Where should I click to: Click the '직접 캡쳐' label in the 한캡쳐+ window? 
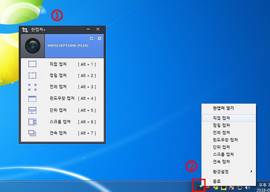tap(58, 64)
